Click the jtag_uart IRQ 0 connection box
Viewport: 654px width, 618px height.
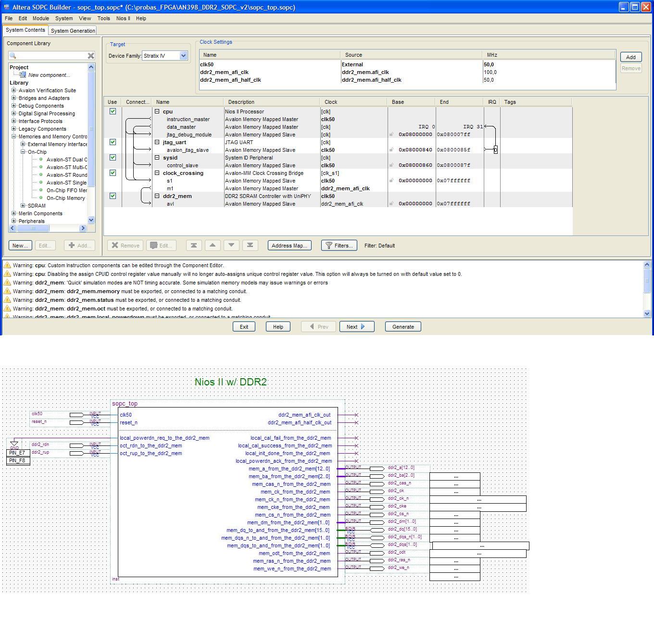click(495, 150)
